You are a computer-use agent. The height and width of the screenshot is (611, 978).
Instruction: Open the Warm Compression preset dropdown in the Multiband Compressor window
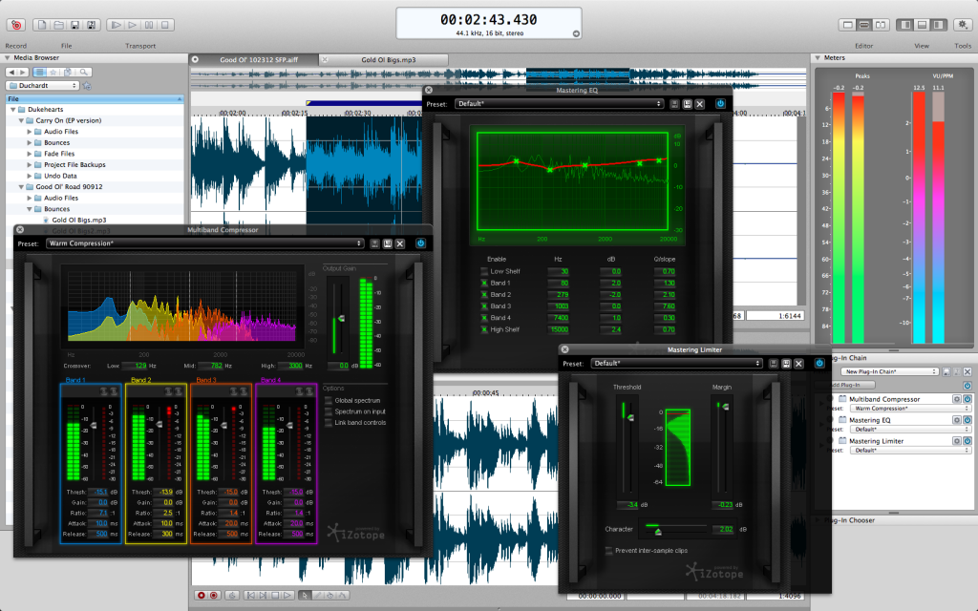205,243
